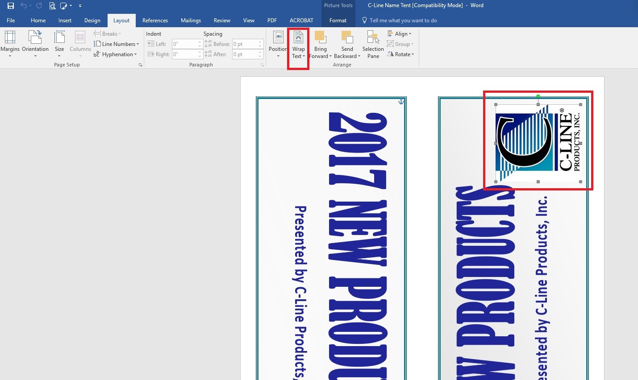
Task: Open the File menu
Action: click(11, 21)
